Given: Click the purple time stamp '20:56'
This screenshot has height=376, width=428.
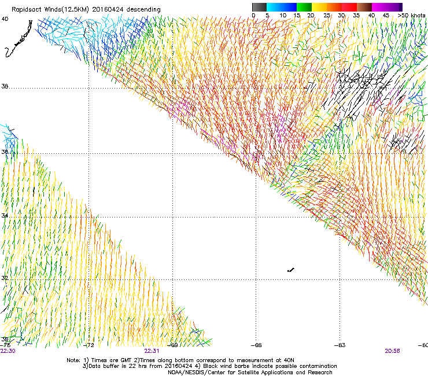Looking at the screenshot, I should point(393,351).
